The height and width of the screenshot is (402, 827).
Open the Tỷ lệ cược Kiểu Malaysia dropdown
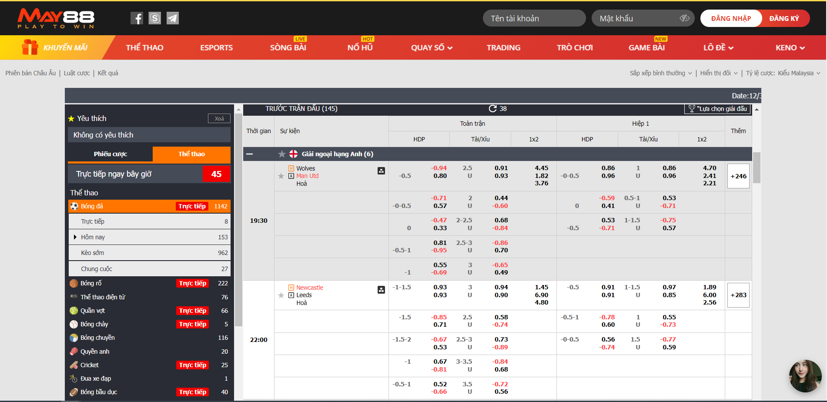[x=783, y=73]
